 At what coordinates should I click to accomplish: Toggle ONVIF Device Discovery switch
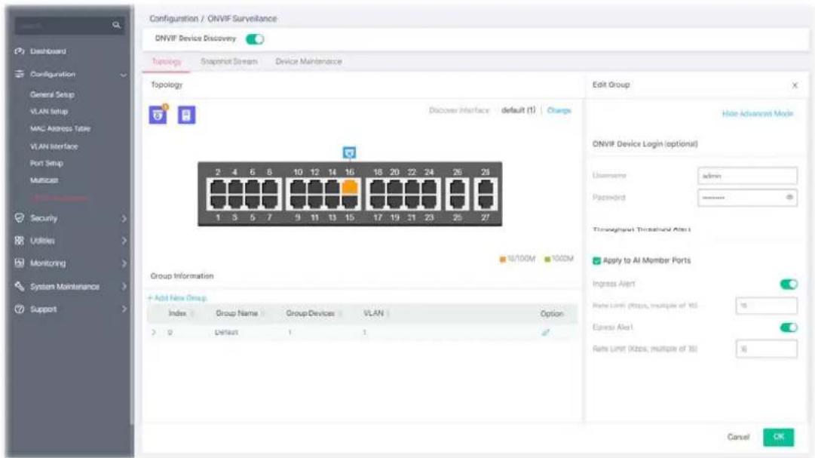tap(255, 39)
